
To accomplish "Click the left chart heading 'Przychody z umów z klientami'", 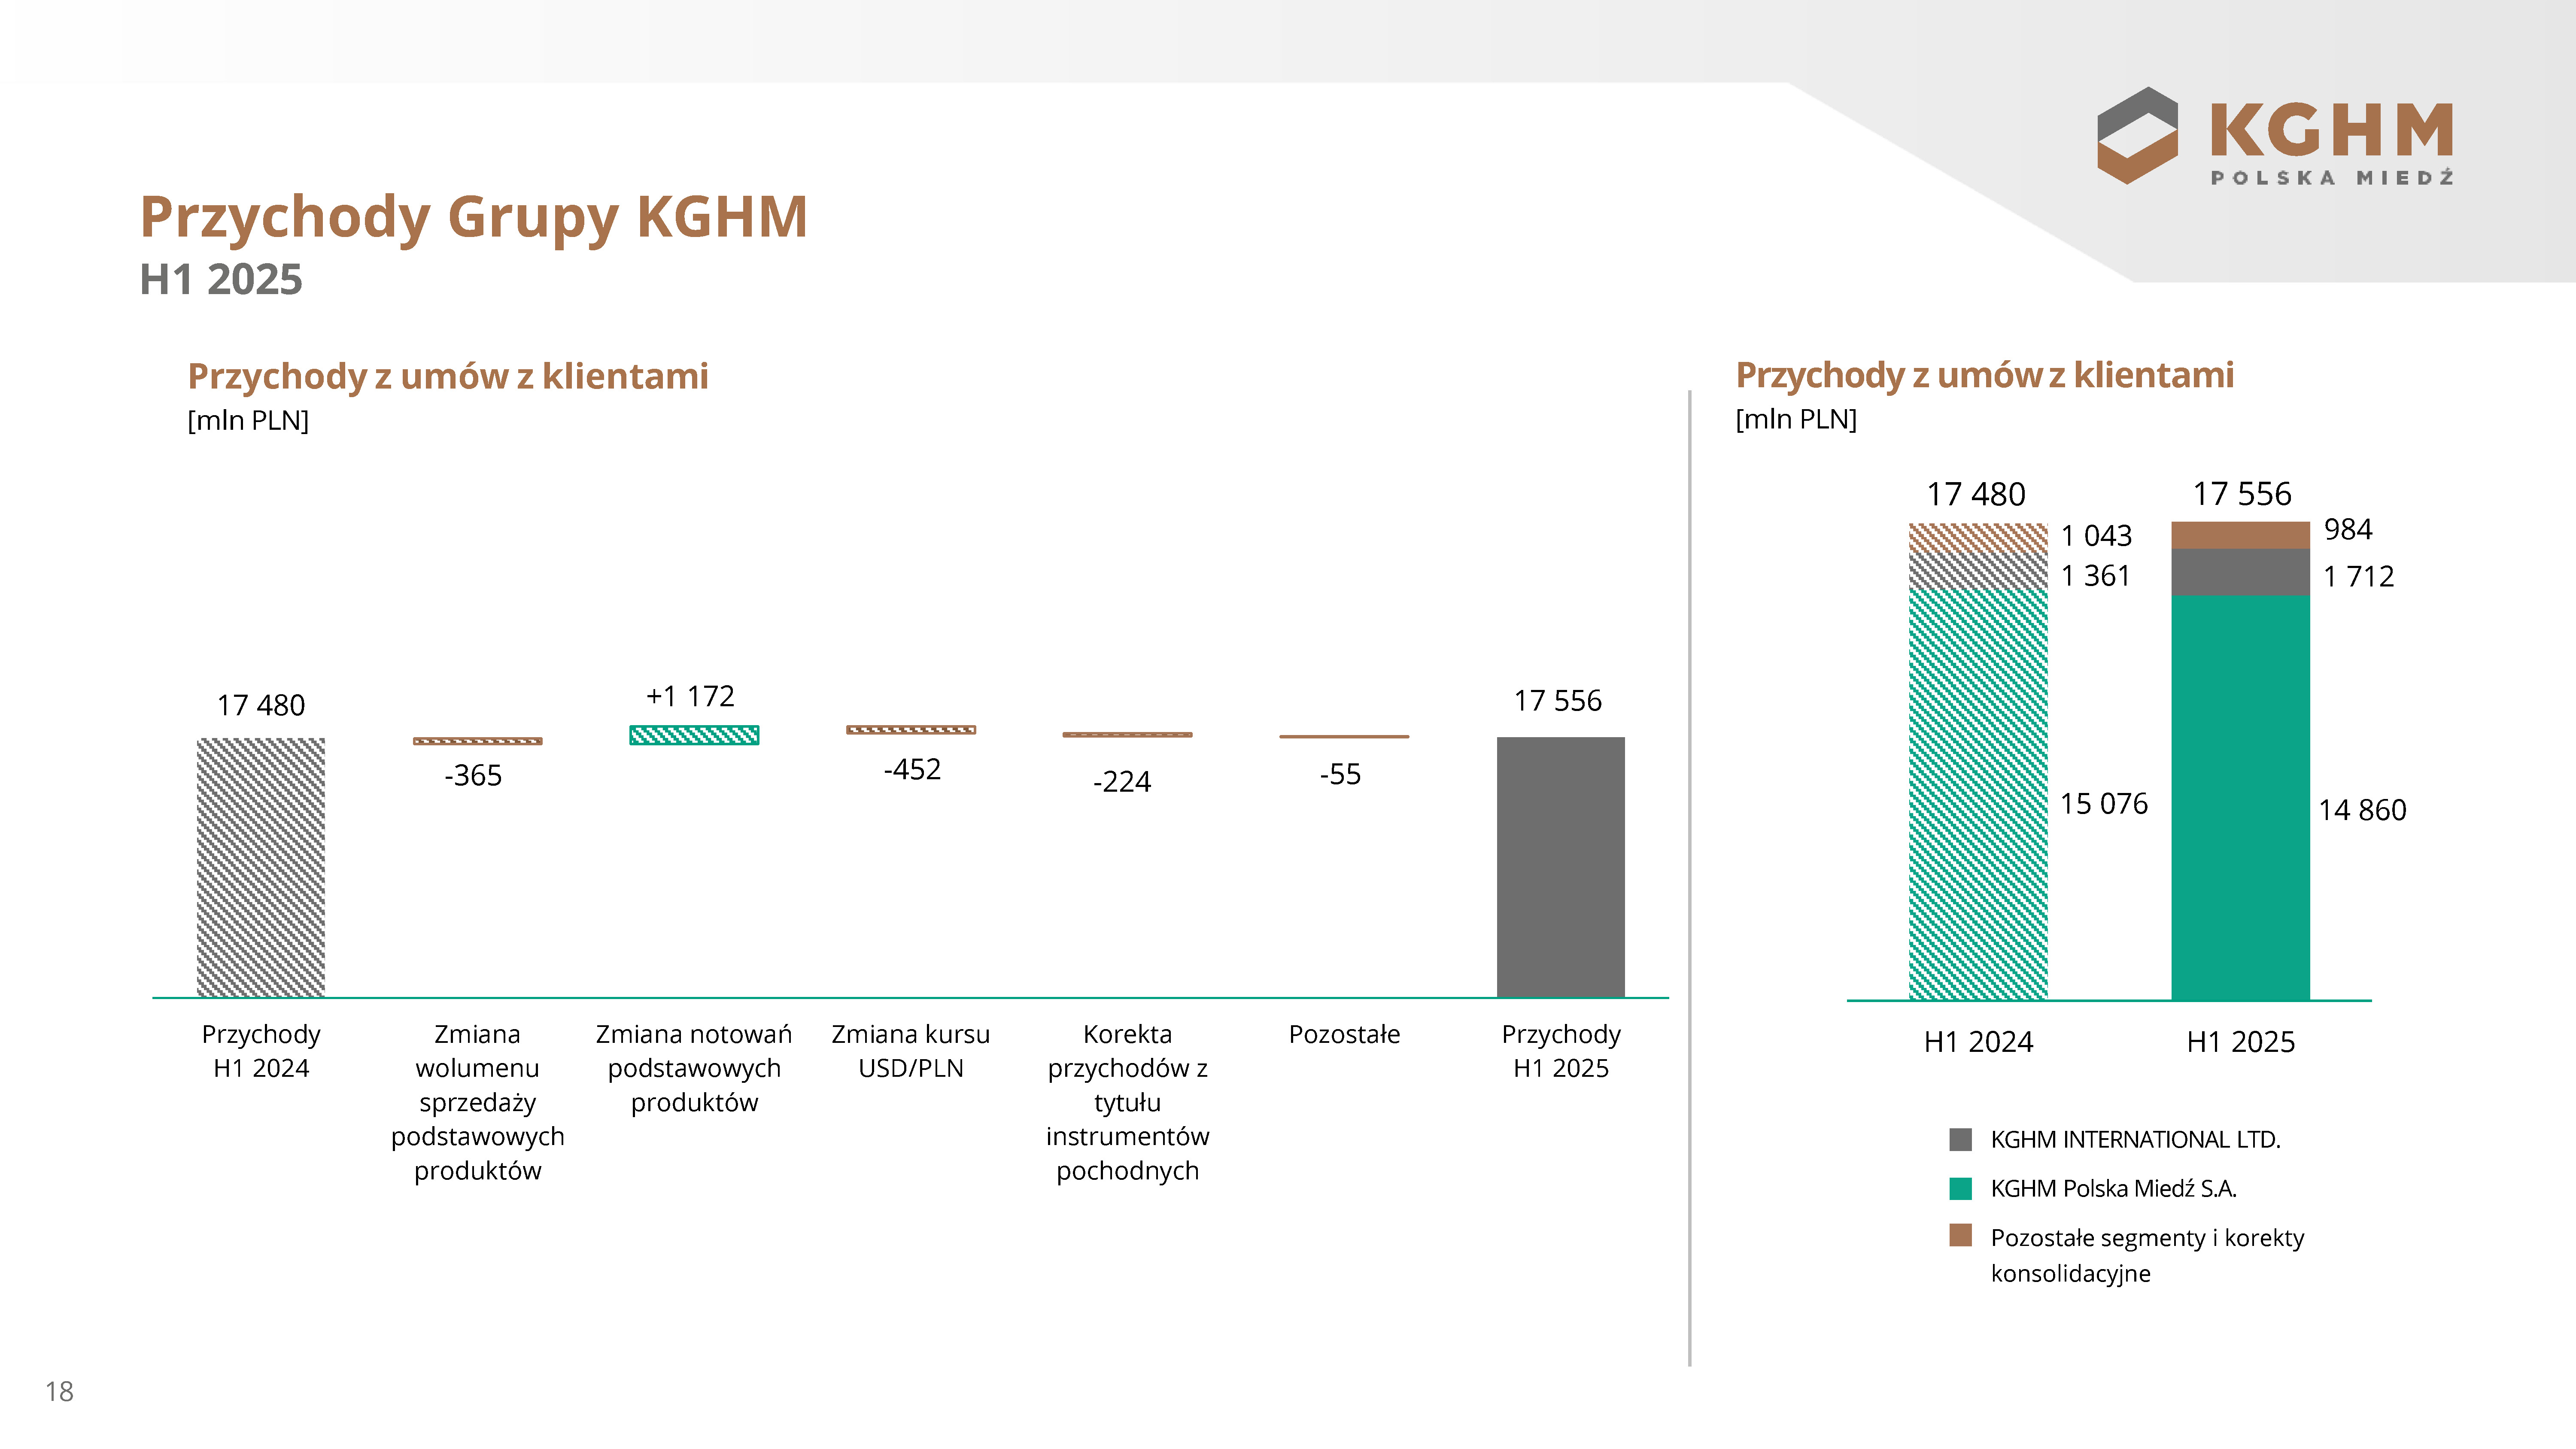I will tap(448, 377).
